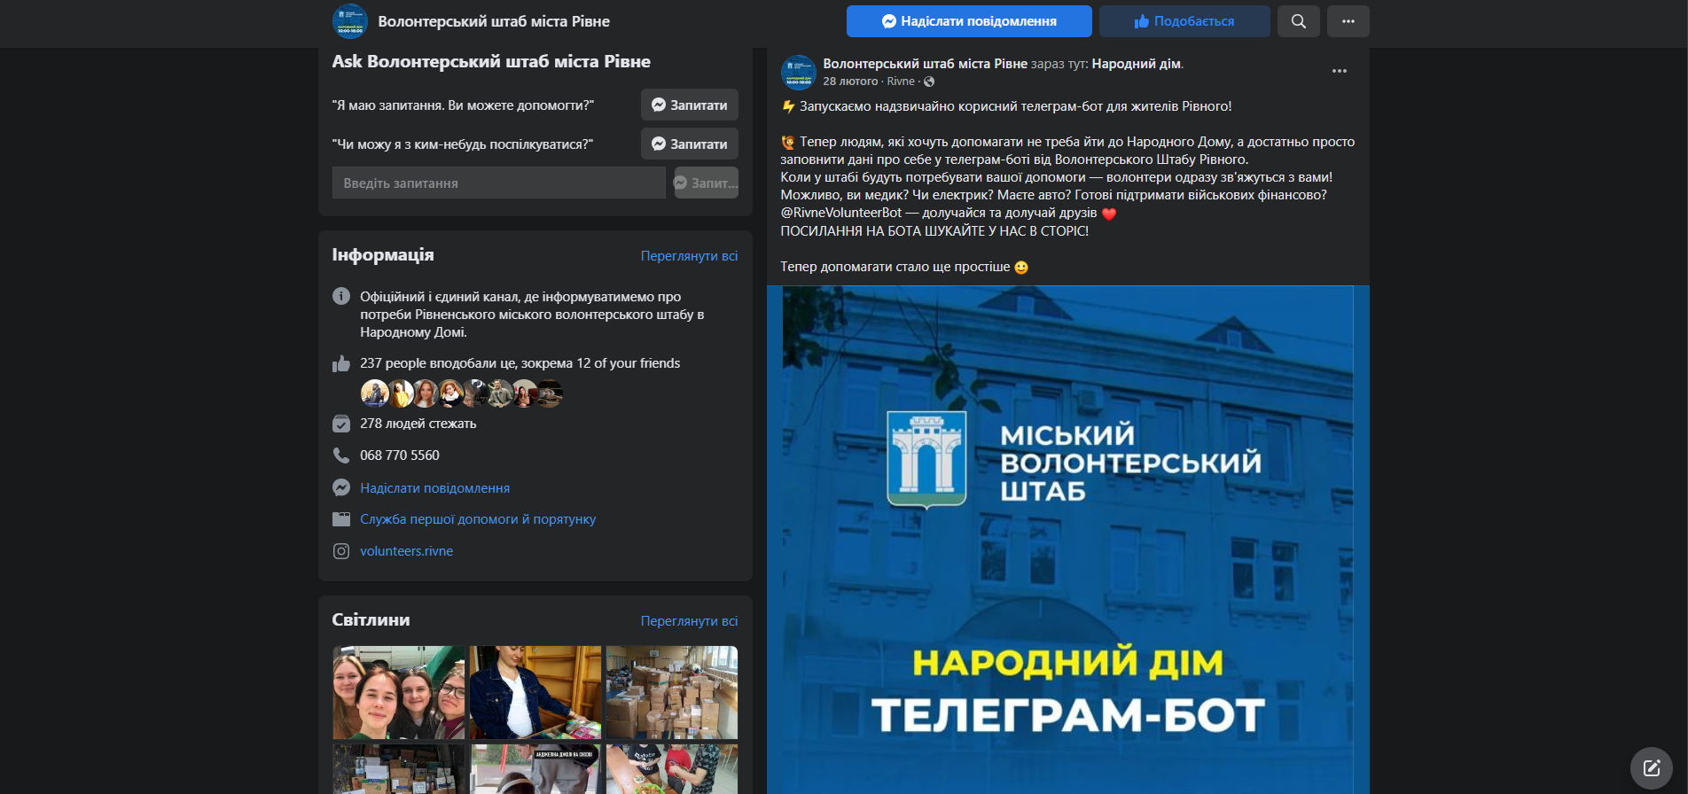Click the followers checkmark icon

tap(341, 424)
